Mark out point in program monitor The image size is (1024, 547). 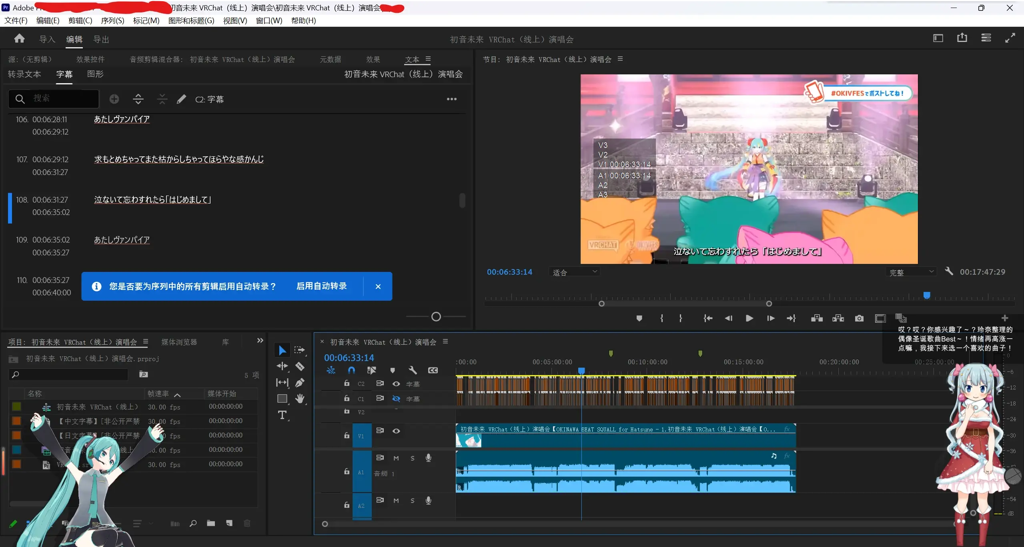[x=680, y=318]
